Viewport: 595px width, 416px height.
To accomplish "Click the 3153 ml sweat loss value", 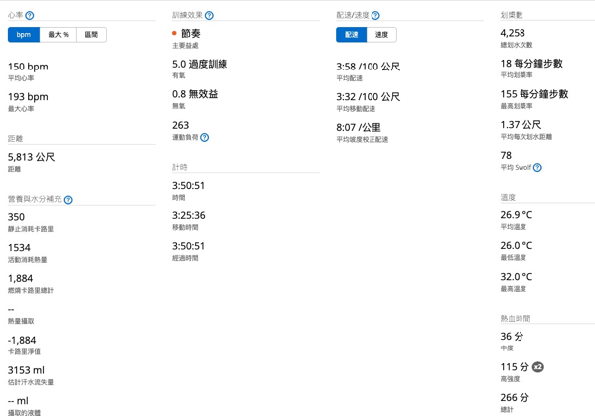I will tap(26, 370).
